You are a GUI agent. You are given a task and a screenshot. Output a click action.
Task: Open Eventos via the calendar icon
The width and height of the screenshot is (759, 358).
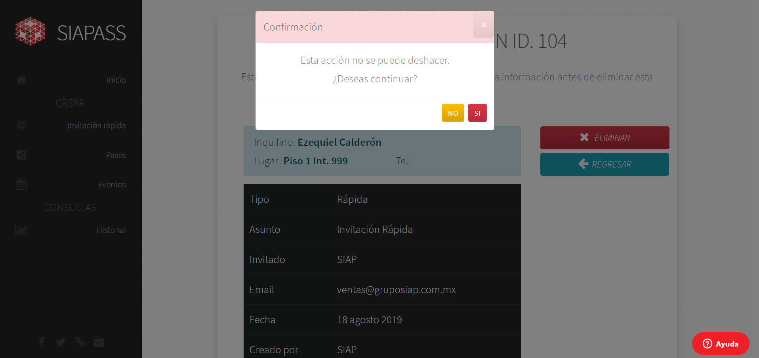click(x=21, y=184)
